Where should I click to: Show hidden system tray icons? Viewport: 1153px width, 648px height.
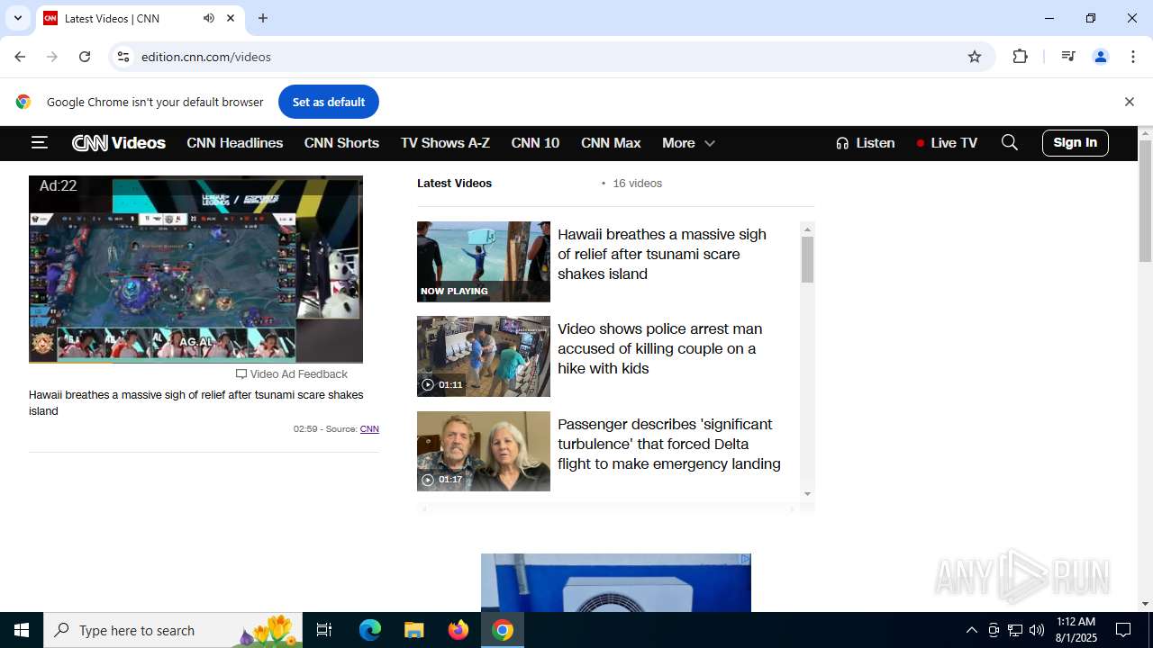(971, 630)
